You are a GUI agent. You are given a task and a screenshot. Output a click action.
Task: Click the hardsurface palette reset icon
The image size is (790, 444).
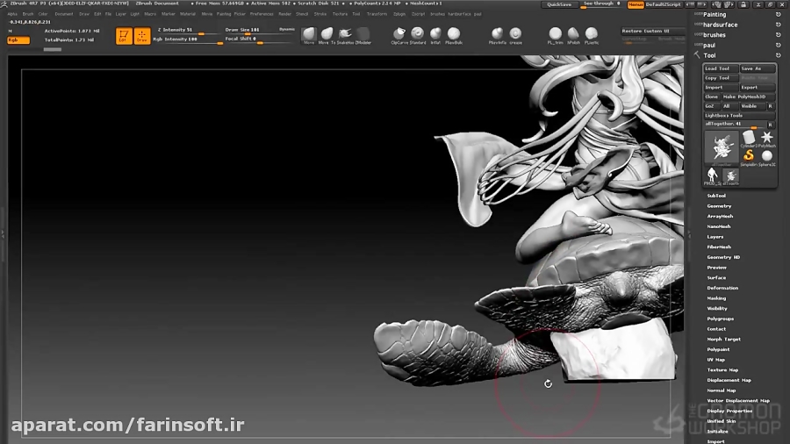pos(778,25)
